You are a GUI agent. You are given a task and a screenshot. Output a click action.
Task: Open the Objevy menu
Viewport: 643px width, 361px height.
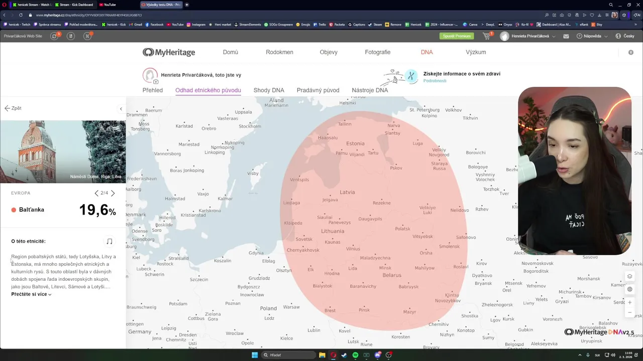pyautogui.click(x=329, y=52)
